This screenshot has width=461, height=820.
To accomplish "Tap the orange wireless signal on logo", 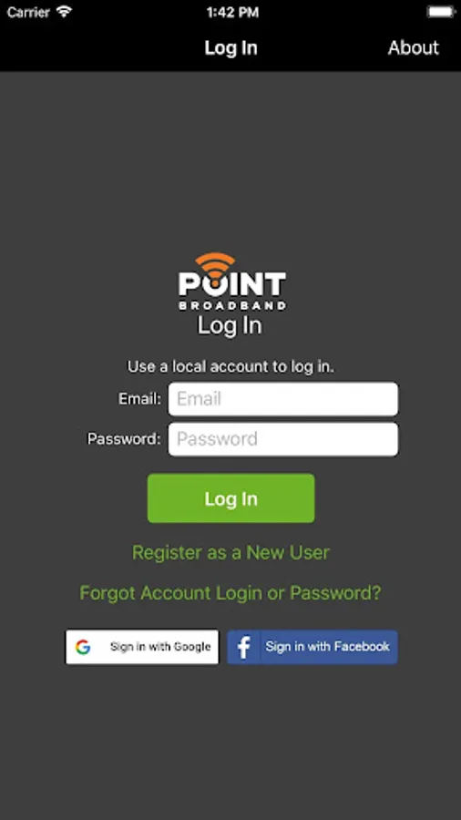I will [215, 265].
